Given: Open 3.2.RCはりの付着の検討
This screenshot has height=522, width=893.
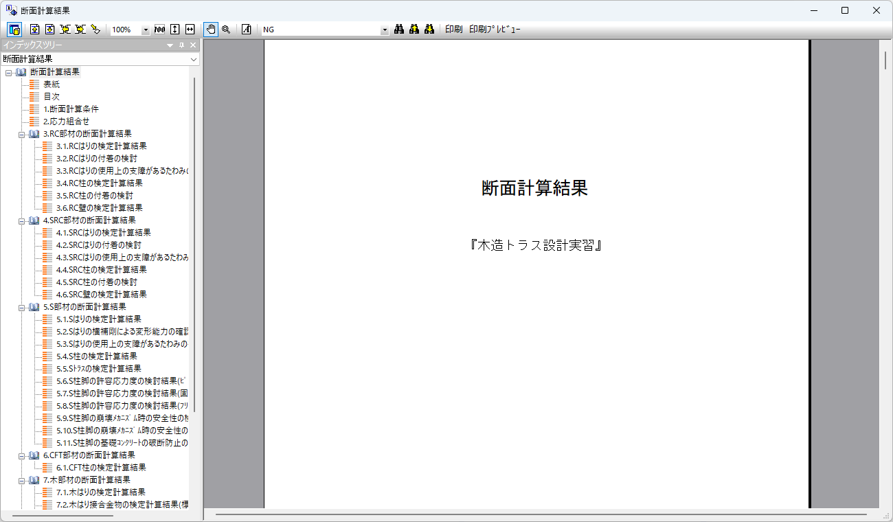Looking at the screenshot, I should 96,159.
